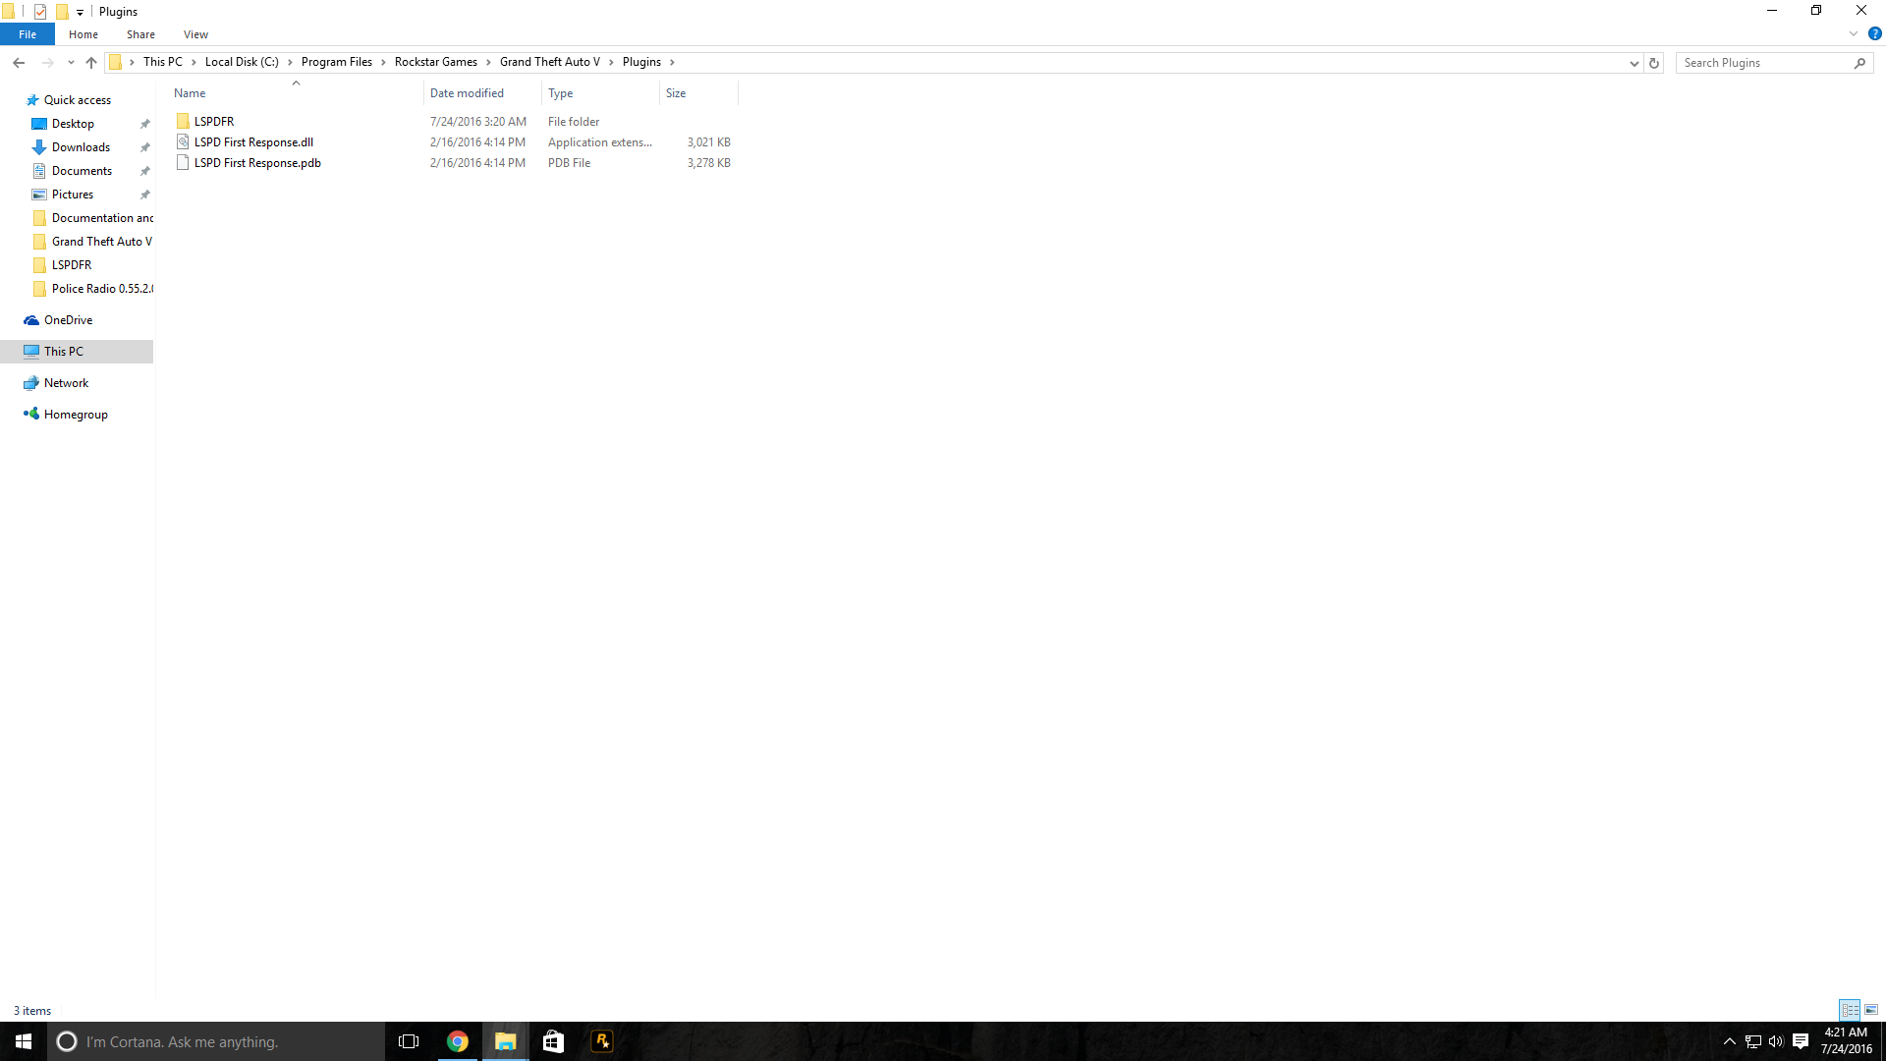Select Downloads in Quick access
This screenshot has height=1061, width=1886.
click(x=81, y=147)
